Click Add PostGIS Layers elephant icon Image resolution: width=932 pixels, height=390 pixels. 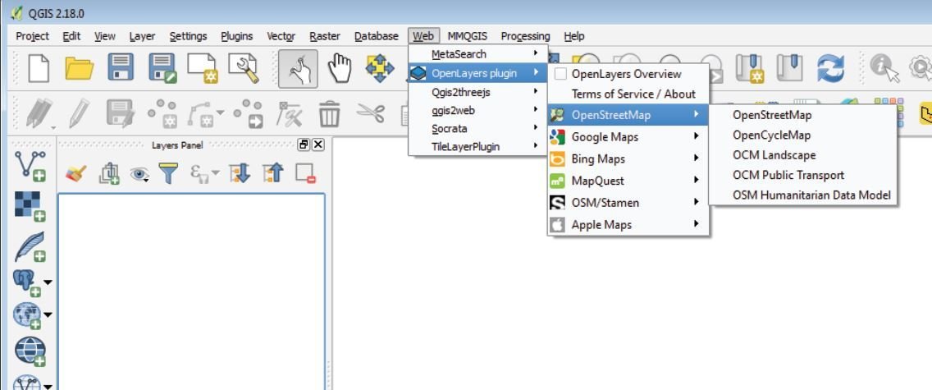click(x=26, y=282)
